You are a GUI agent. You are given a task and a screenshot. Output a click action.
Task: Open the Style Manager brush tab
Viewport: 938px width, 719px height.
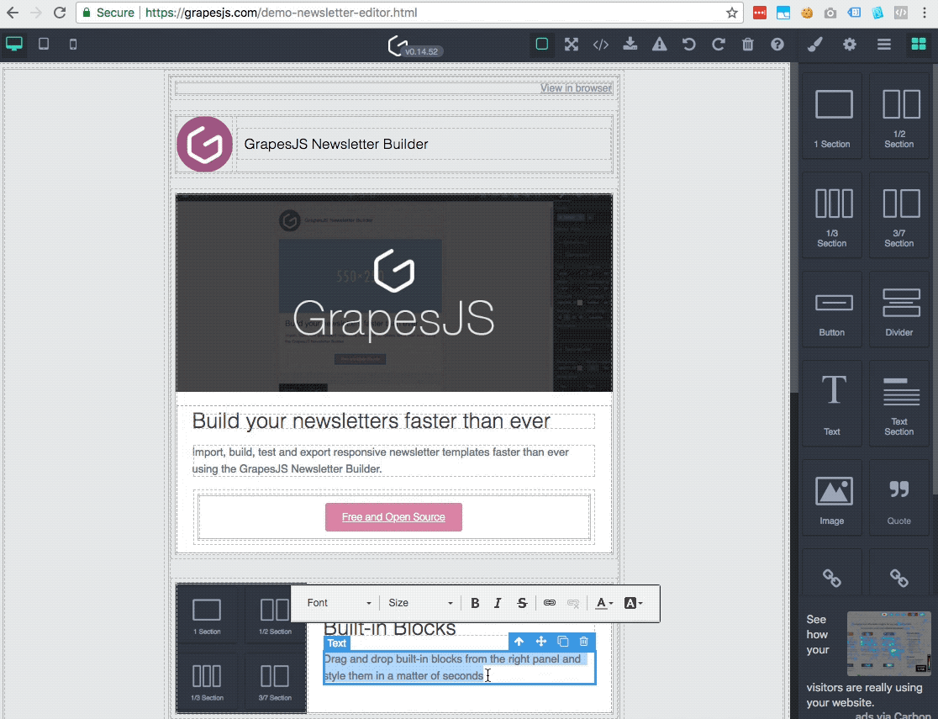click(814, 44)
